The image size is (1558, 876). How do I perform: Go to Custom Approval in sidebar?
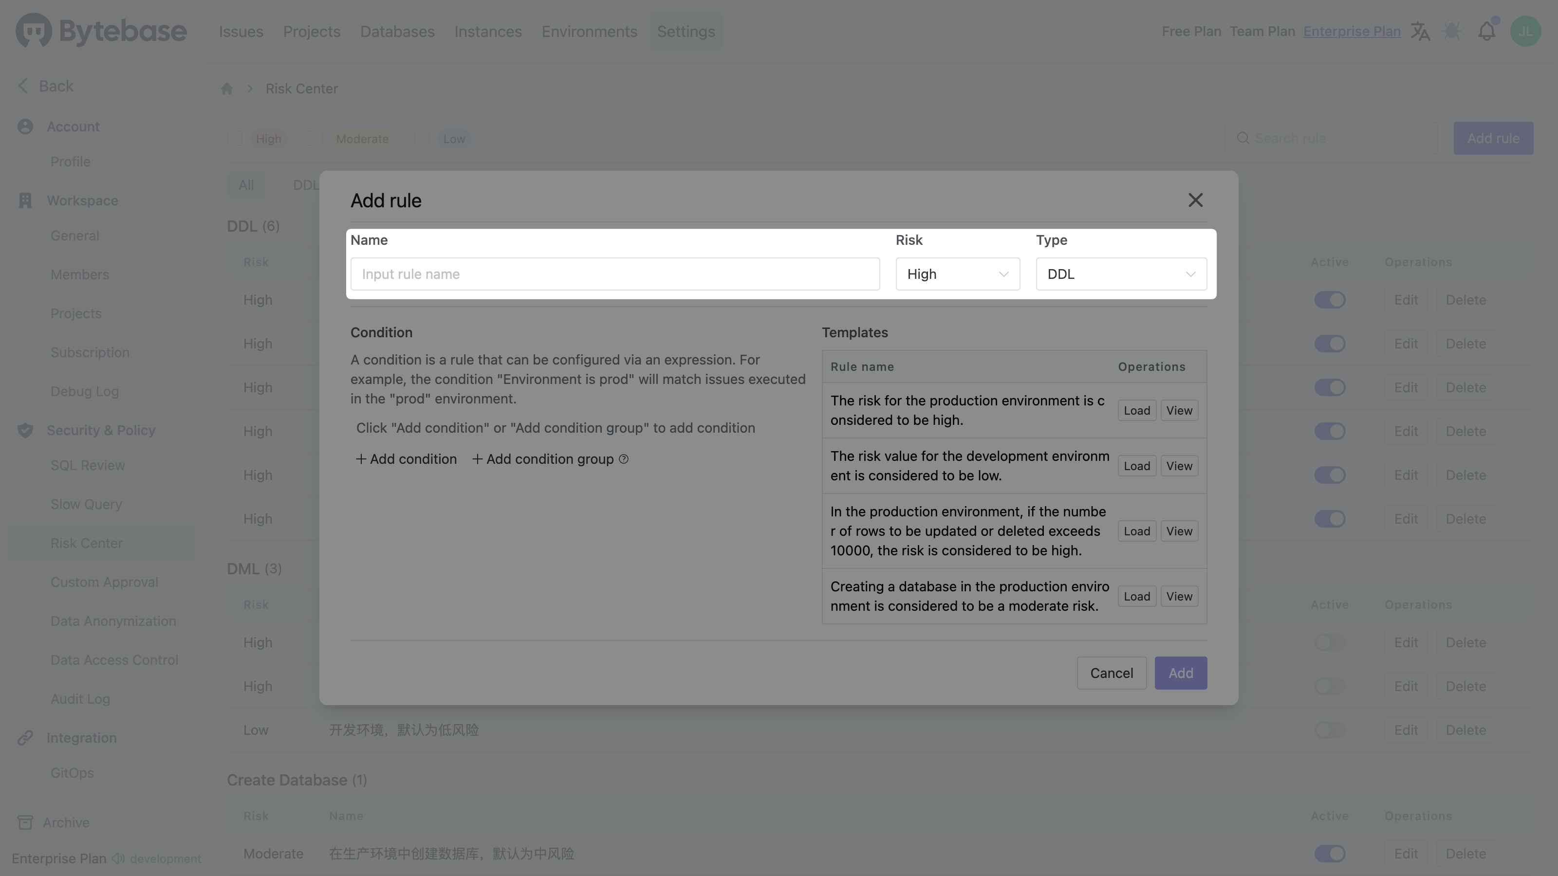pyautogui.click(x=104, y=582)
